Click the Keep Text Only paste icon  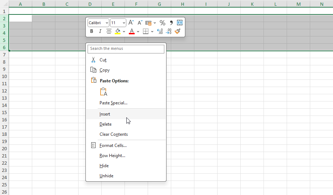point(104,92)
